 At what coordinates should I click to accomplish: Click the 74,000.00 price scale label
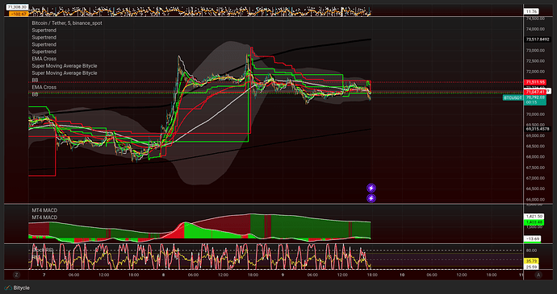point(535,29)
